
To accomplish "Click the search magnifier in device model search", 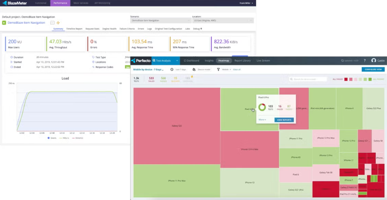I will (x=291, y=79).
